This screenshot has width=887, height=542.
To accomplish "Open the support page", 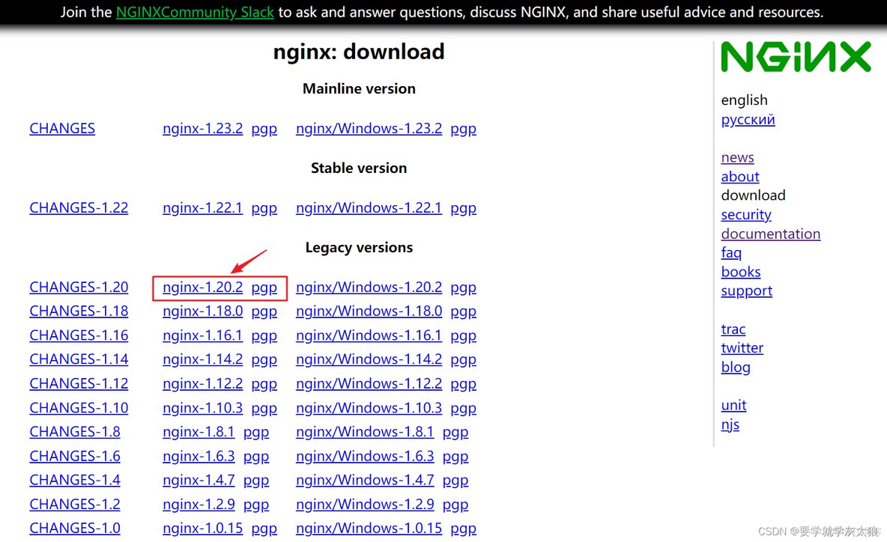I will click(747, 291).
